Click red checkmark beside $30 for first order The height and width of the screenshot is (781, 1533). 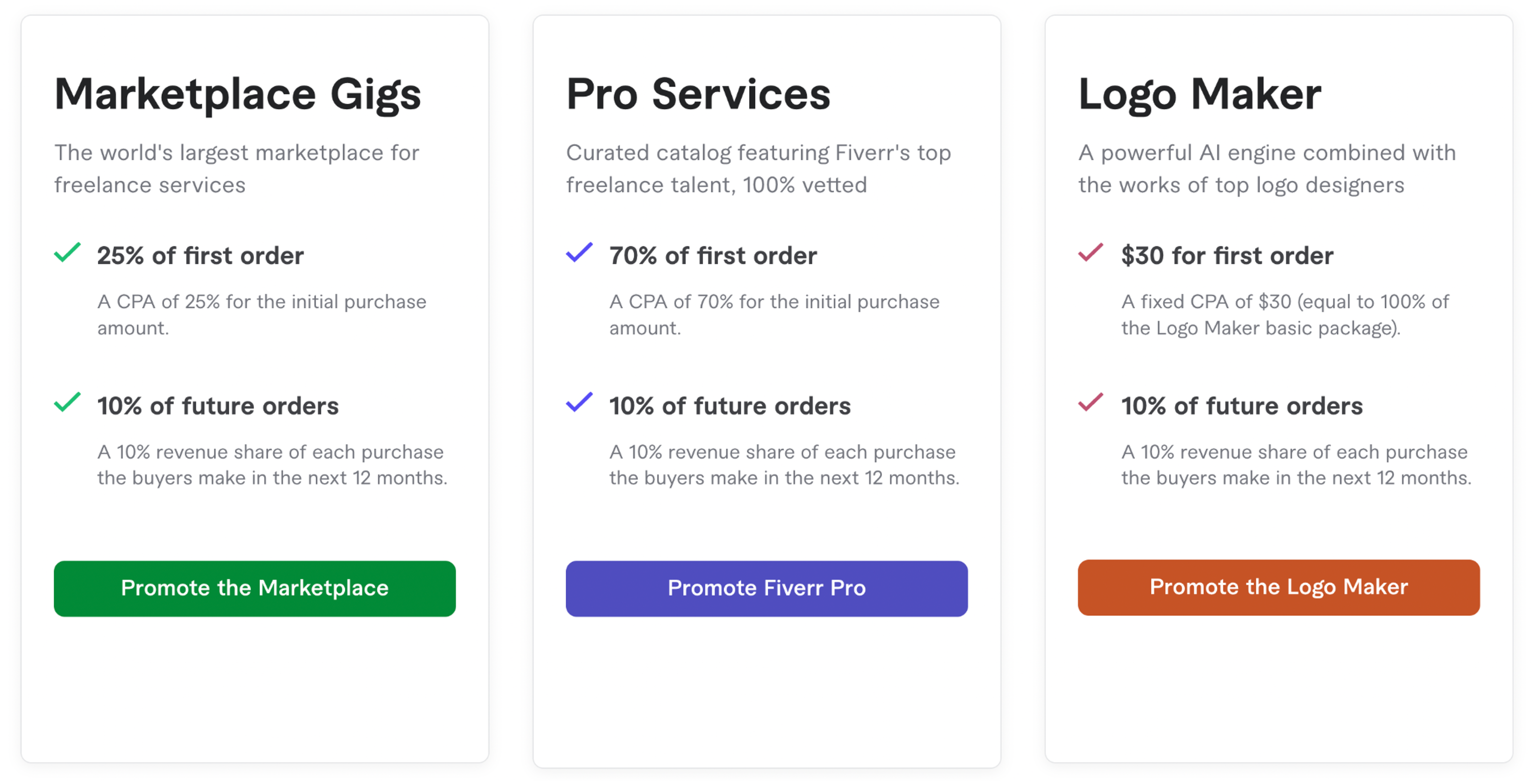click(x=1091, y=253)
